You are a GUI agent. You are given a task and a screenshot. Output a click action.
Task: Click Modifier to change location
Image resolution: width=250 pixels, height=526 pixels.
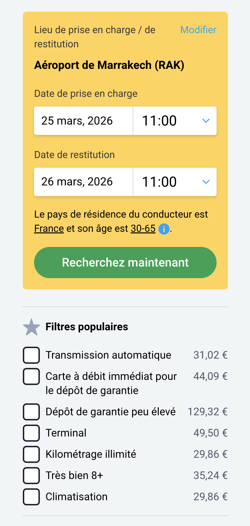click(x=198, y=30)
